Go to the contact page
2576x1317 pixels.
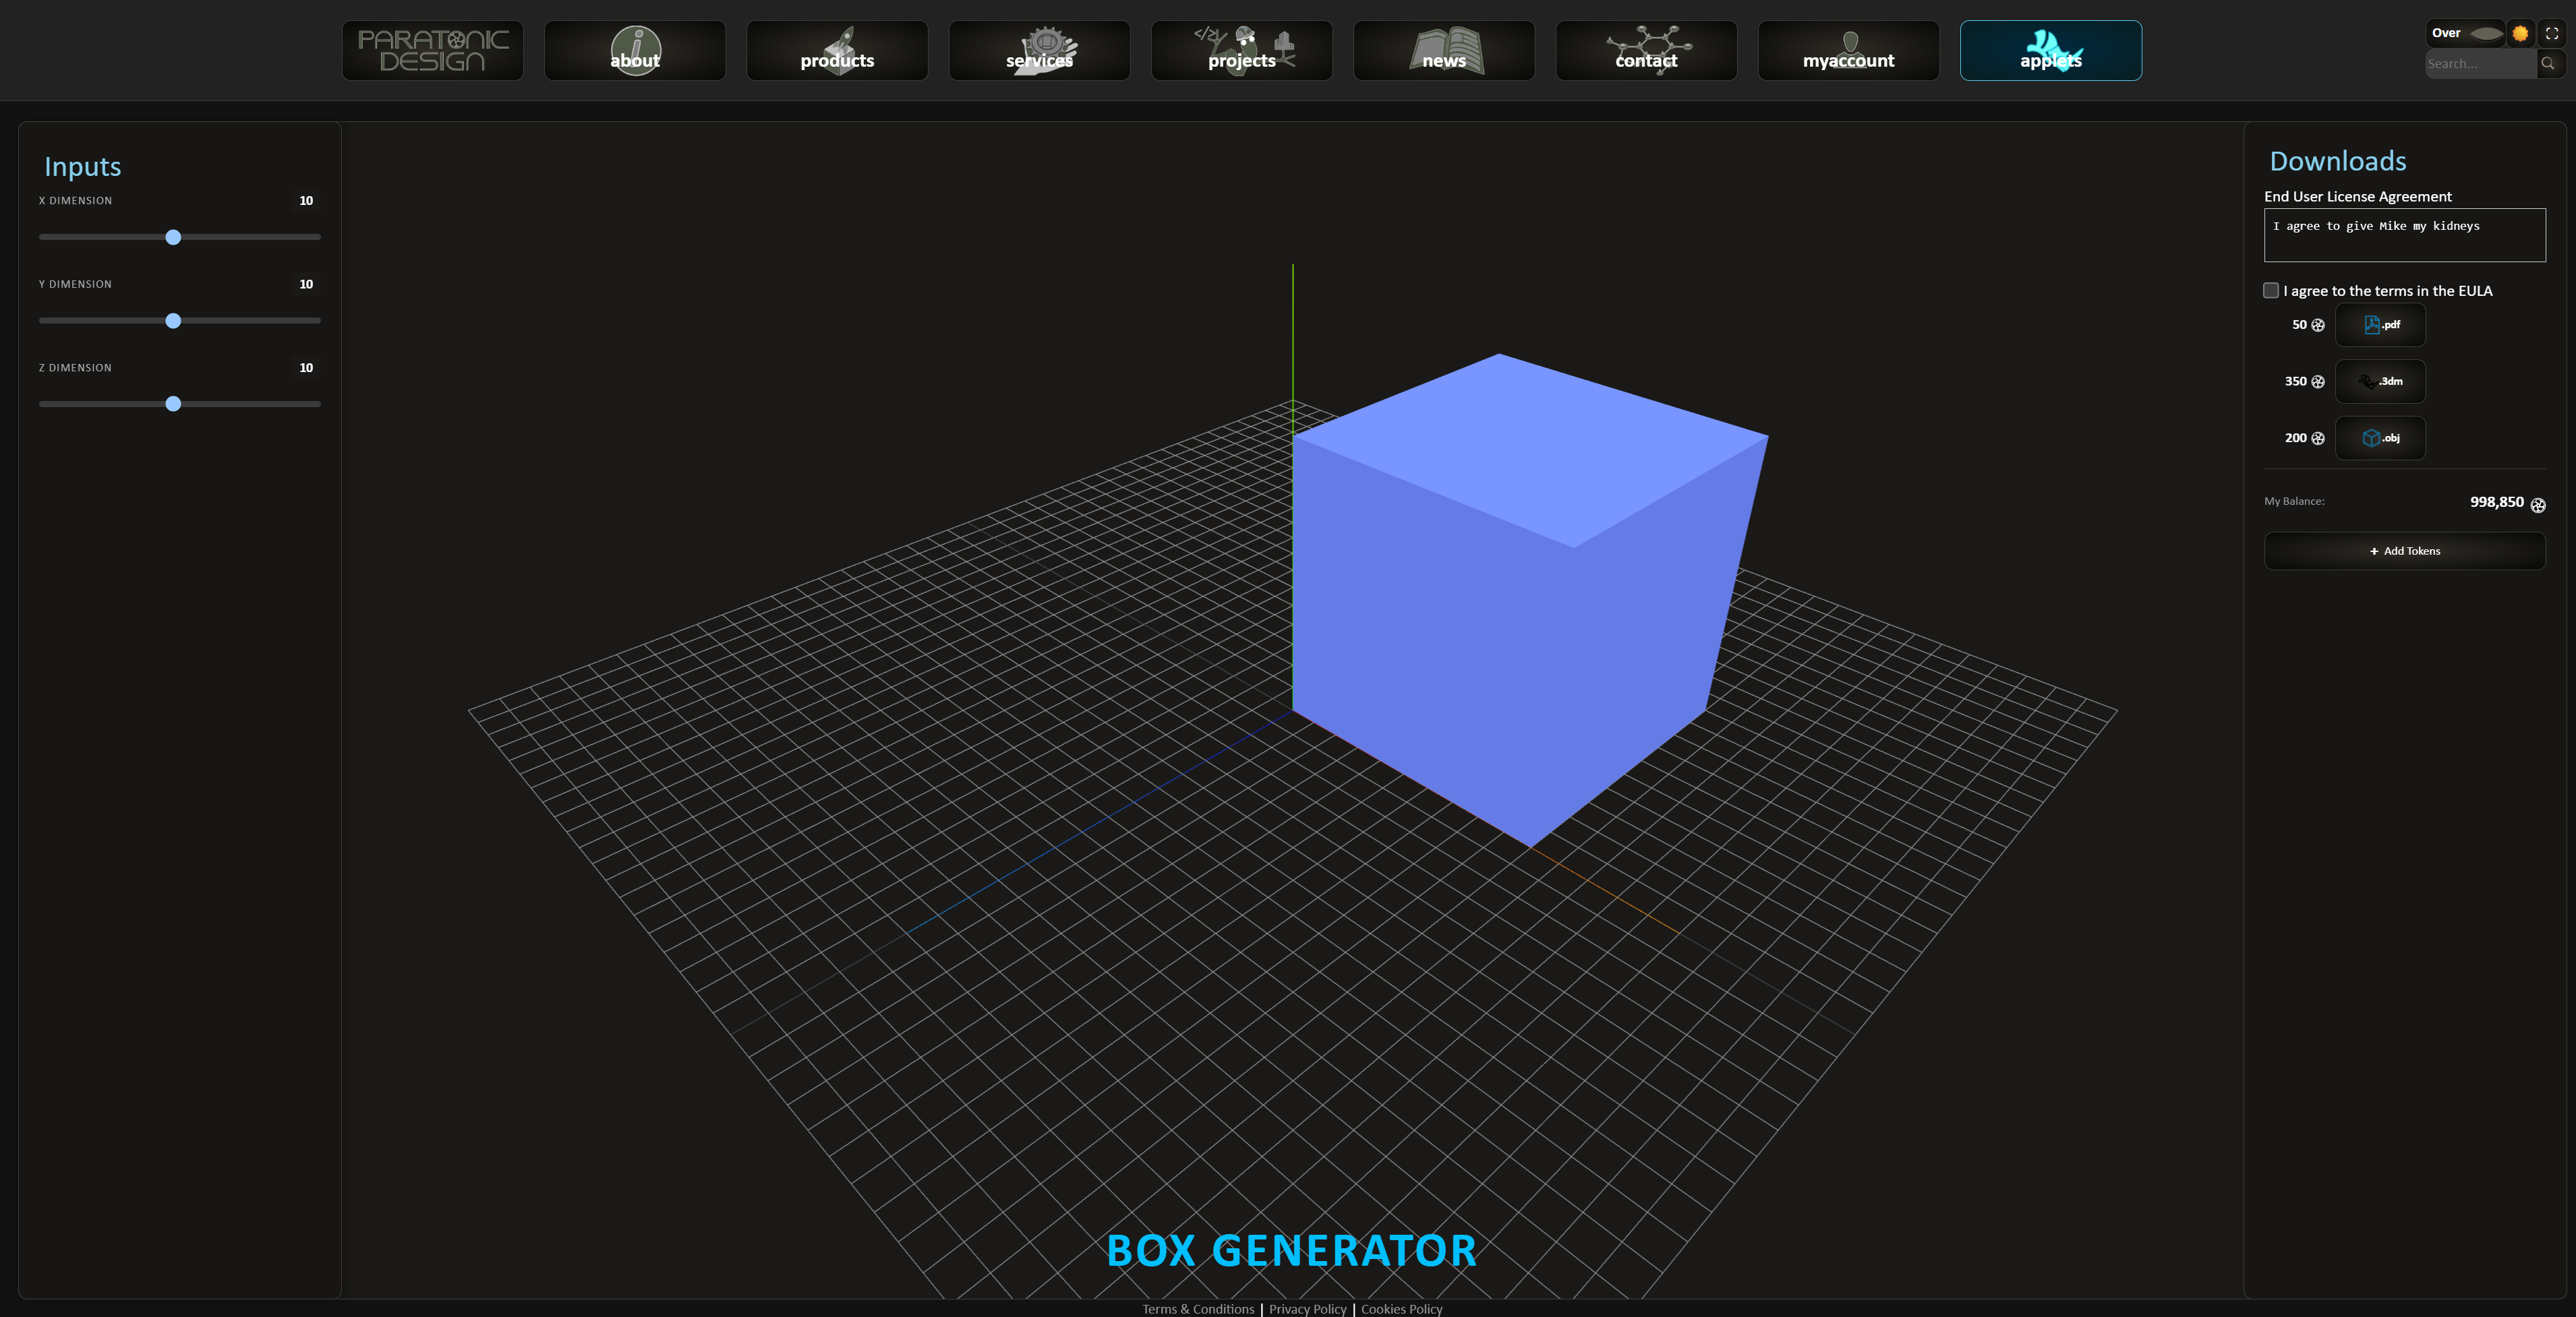[1645, 50]
